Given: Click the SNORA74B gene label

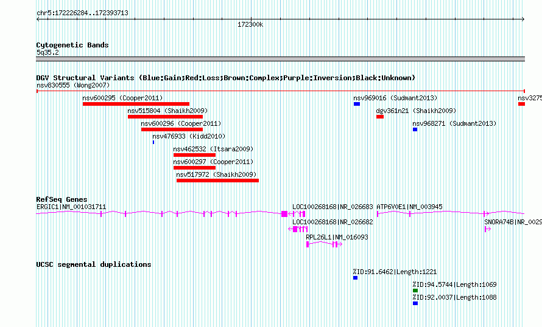Looking at the screenshot, I should (513, 222).
